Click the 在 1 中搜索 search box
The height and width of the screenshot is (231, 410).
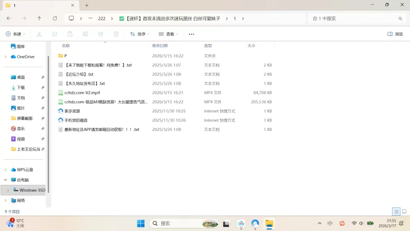(x=354, y=18)
